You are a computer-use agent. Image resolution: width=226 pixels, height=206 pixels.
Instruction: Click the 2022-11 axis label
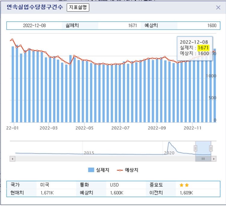193,128
